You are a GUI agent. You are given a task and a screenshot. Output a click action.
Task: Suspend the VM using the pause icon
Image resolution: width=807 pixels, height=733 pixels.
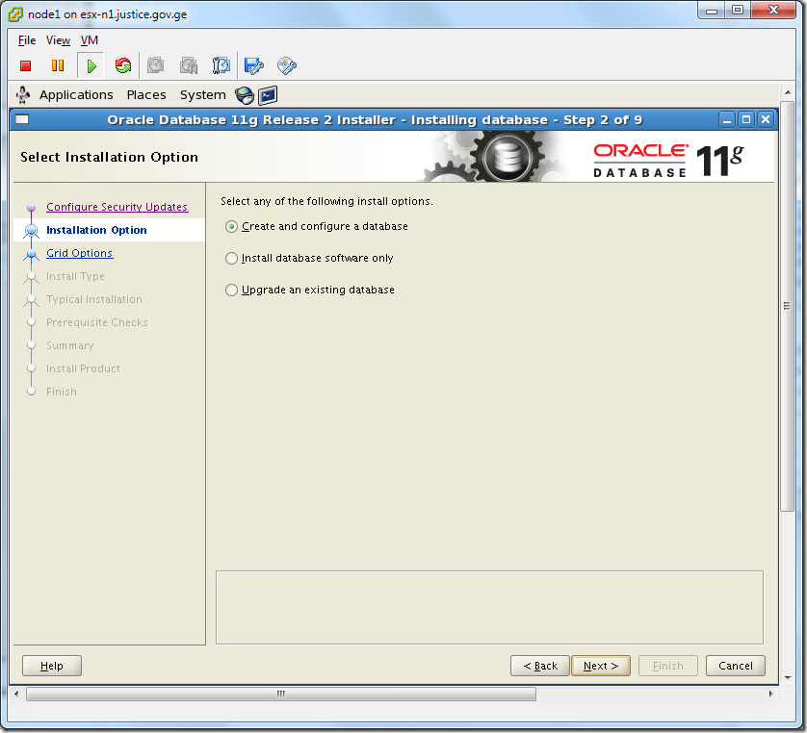(58, 65)
